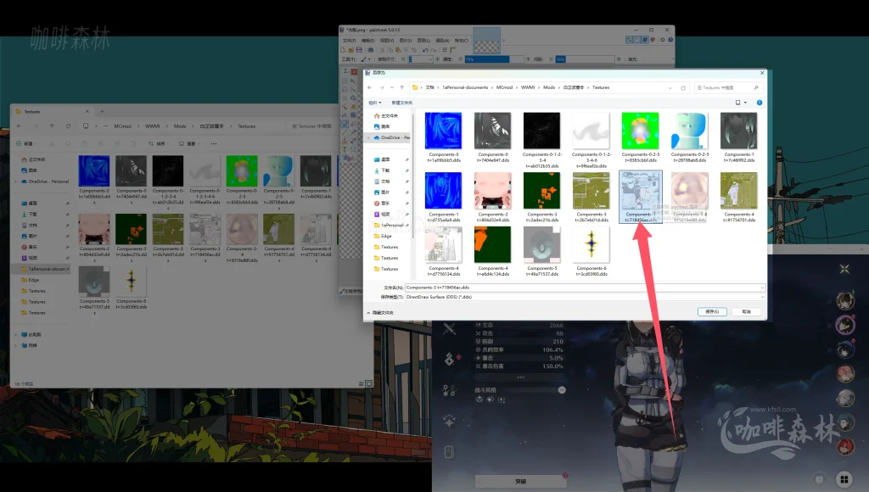This screenshot has width=869, height=492.
Task: Go back in the Save As dialog
Action: click(x=370, y=87)
